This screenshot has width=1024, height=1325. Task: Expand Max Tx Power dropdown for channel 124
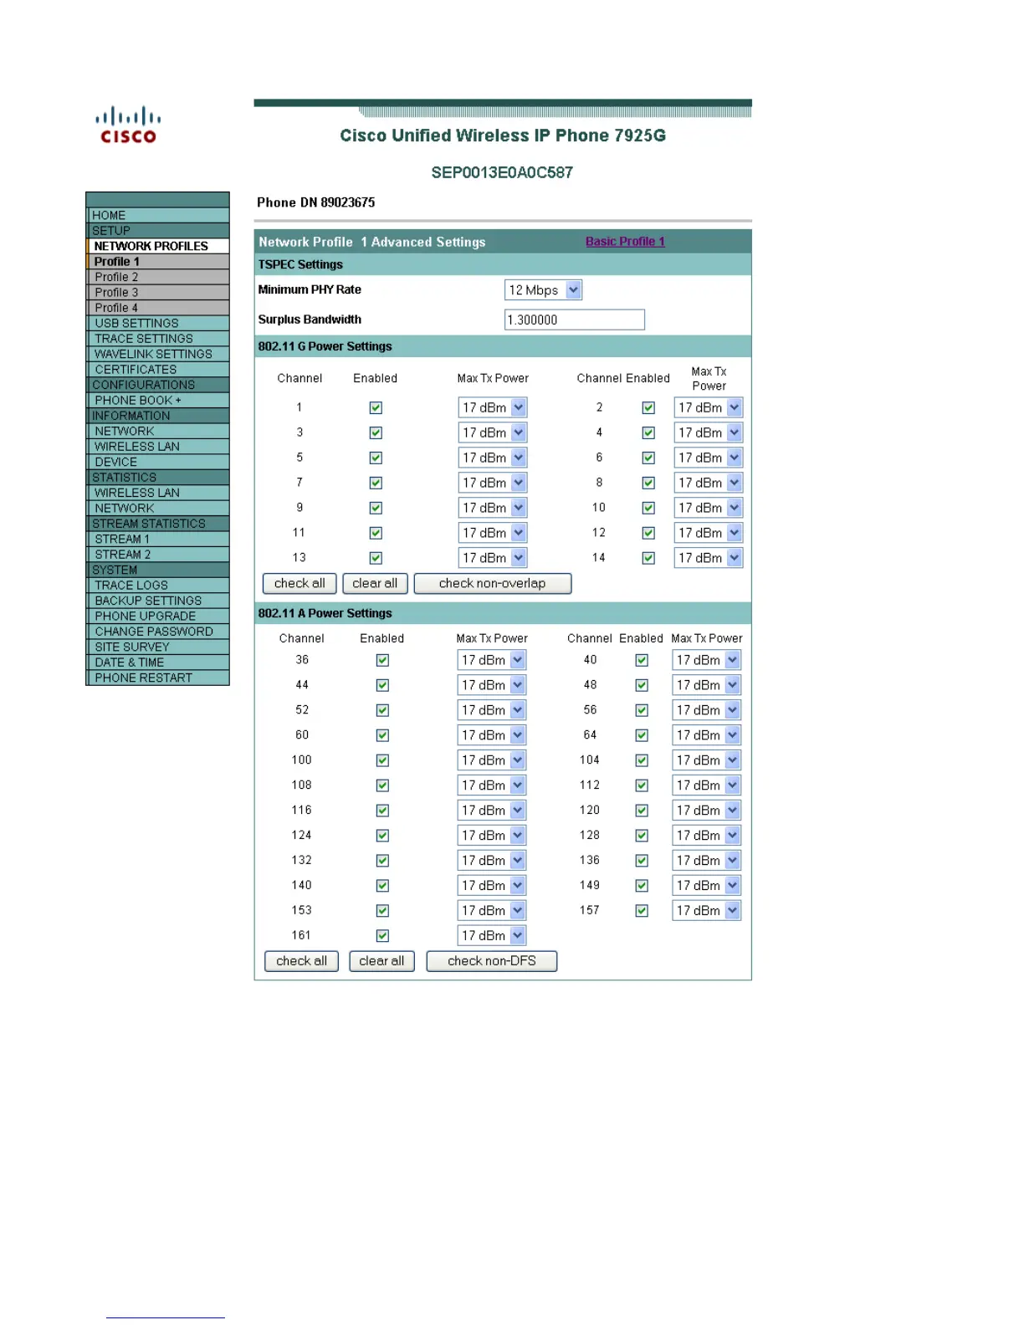[x=492, y=836]
